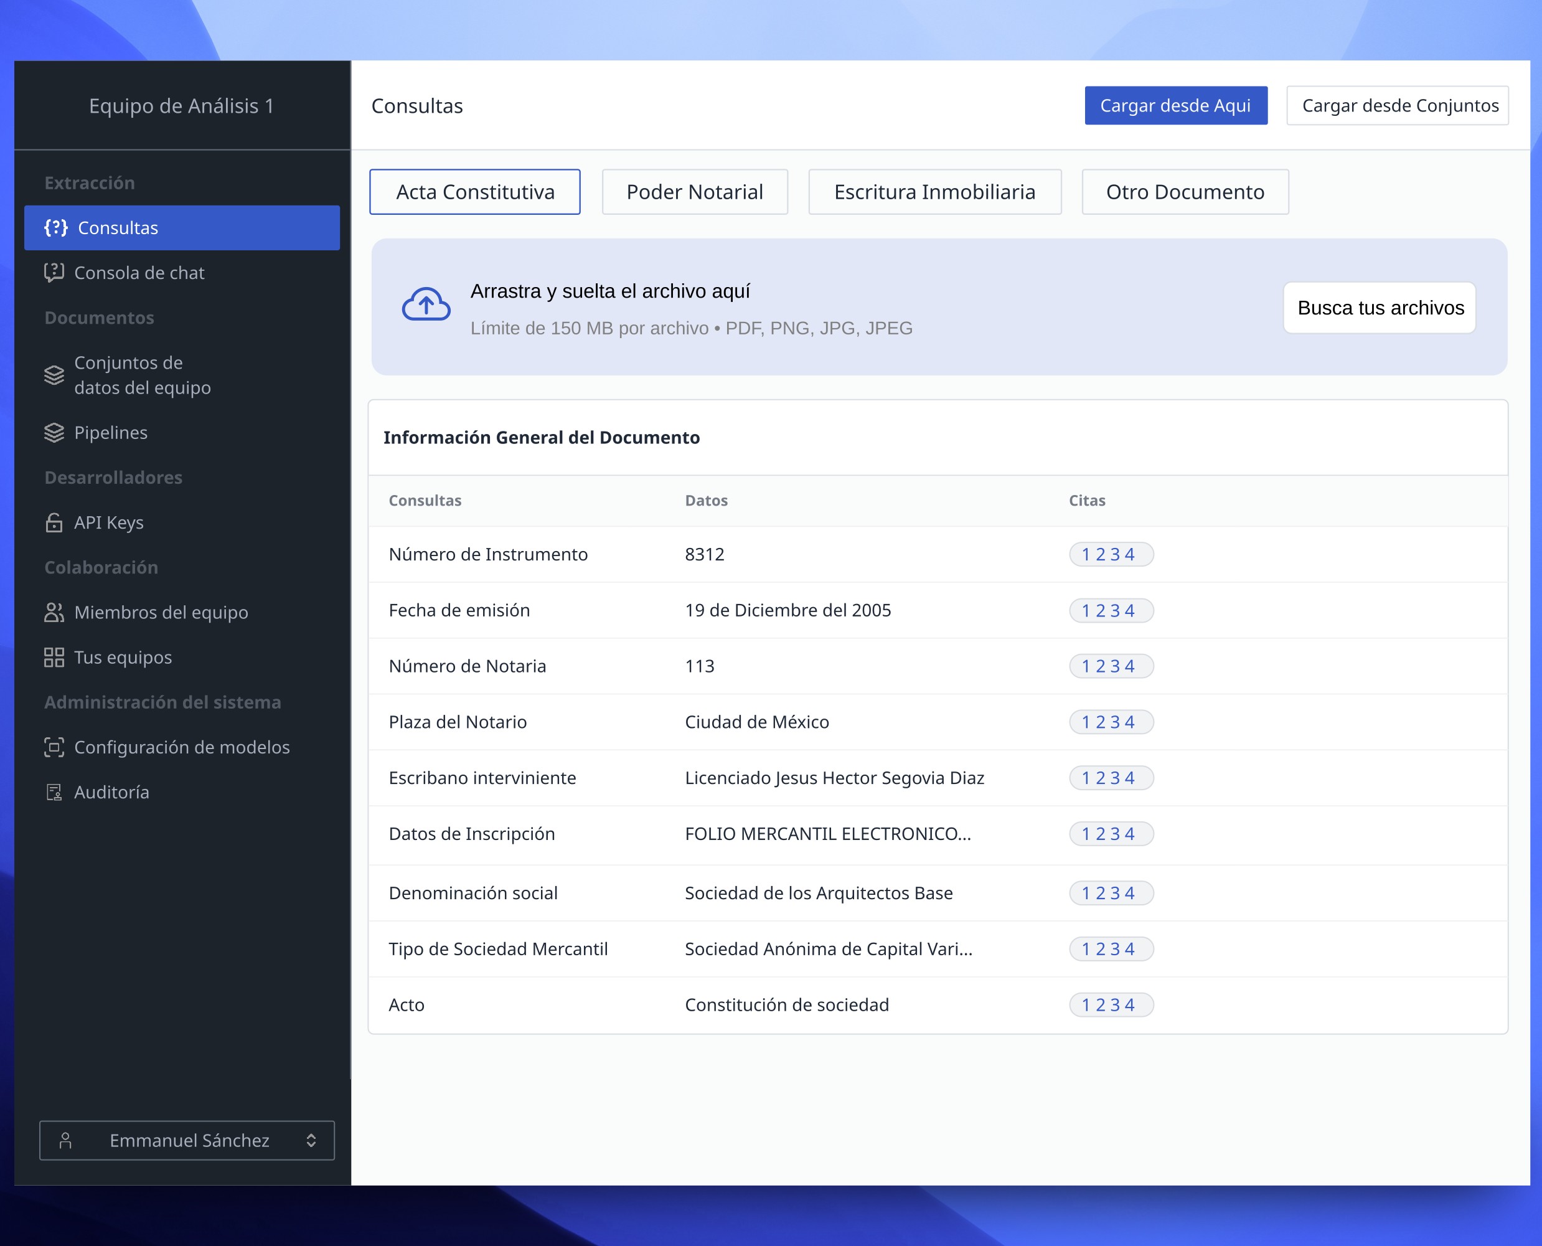Click Sociedad de los Arquitectos Base
Viewport: 1542px width, 1246px height.
click(x=819, y=893)
